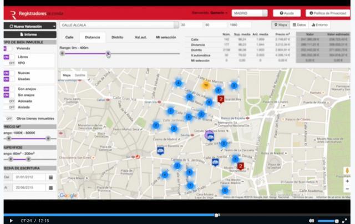Select the Mapa map type button
Image resolution: width=355 pixels, height=224 pixels.
(x=67, y=75)
